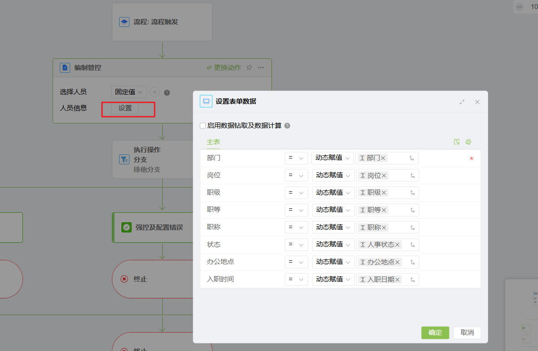Open the 固定值 dropdown for 选择人员
This screenshot has width=538, height=351.
pos(129,92)
